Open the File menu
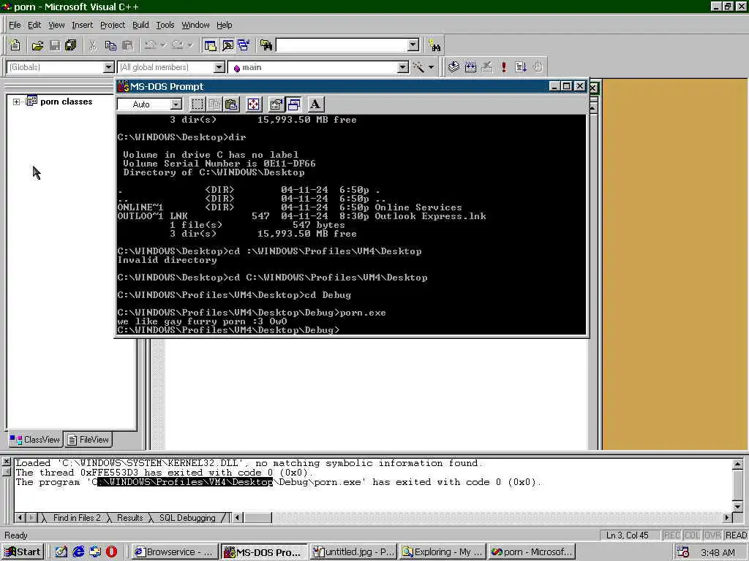749x561 pixels. click(x=15, y=25)
